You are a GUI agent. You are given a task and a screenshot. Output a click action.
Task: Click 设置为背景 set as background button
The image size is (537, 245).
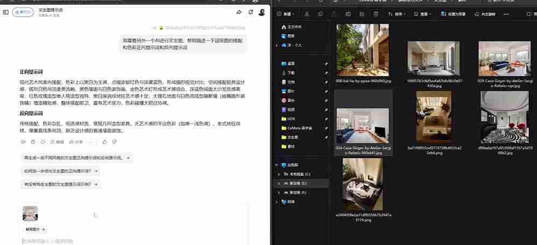click(x=454, y=14)
